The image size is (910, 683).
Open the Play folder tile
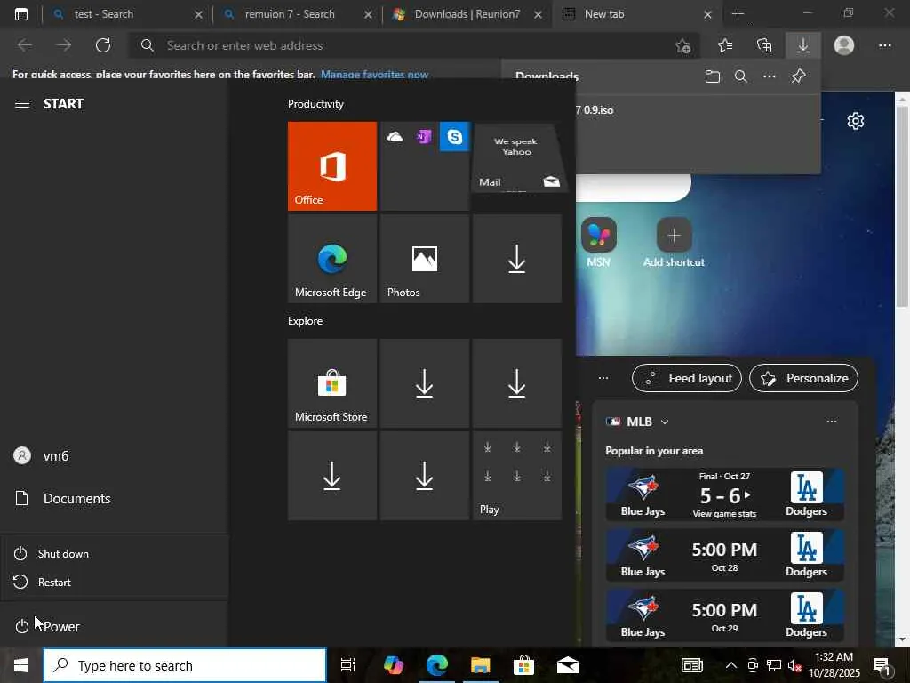(x=517, y=476)
